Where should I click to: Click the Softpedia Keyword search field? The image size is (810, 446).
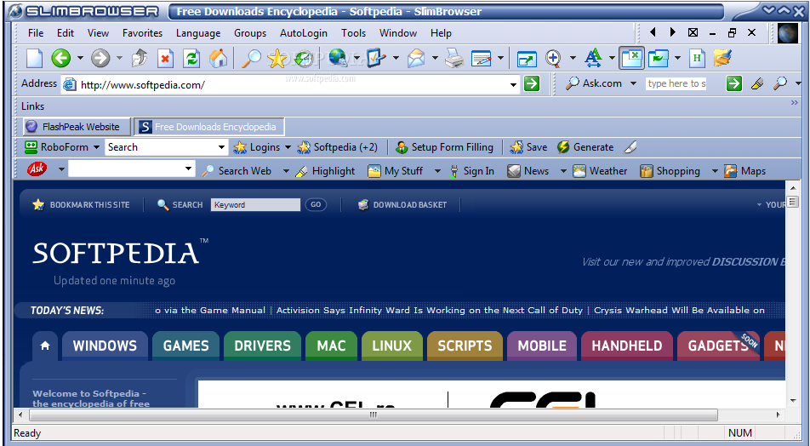(x=255, y=204)
